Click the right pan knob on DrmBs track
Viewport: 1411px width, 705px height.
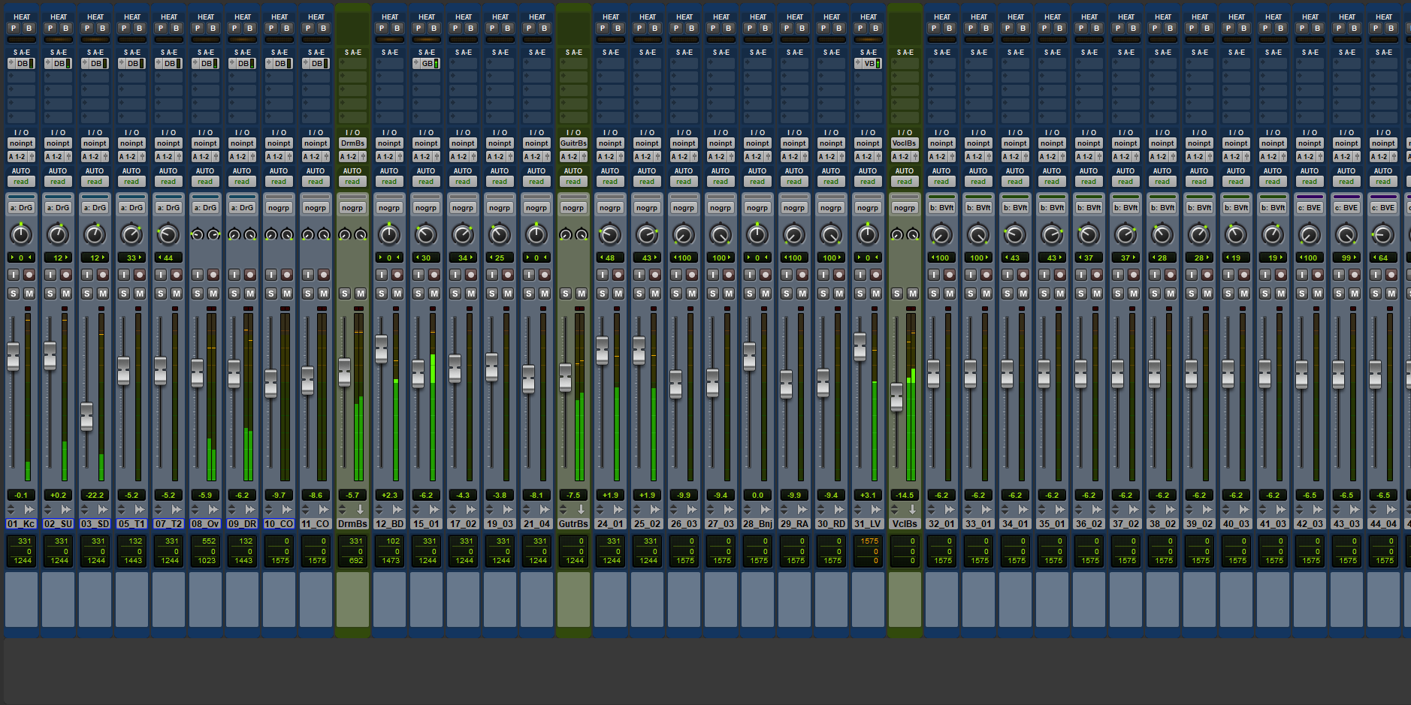point(361,235)
